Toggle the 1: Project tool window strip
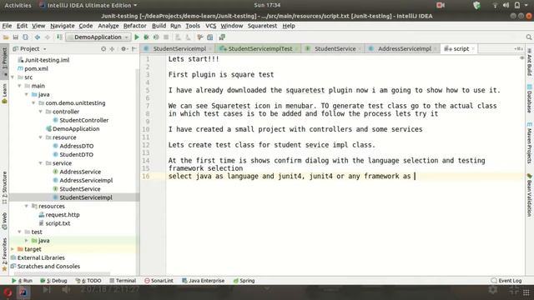534x300 pixels. [4, 61]
